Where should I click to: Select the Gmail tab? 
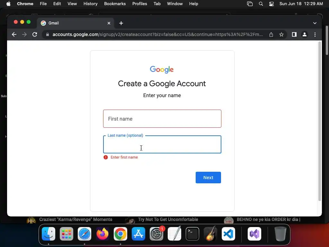click(76, 23)
